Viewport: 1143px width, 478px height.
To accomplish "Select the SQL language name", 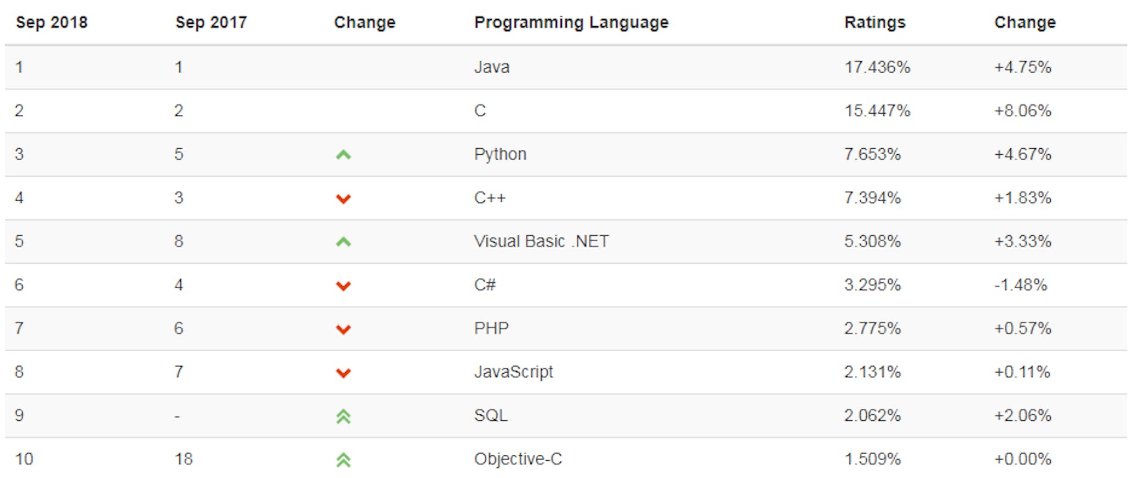I will pos(491,415).
